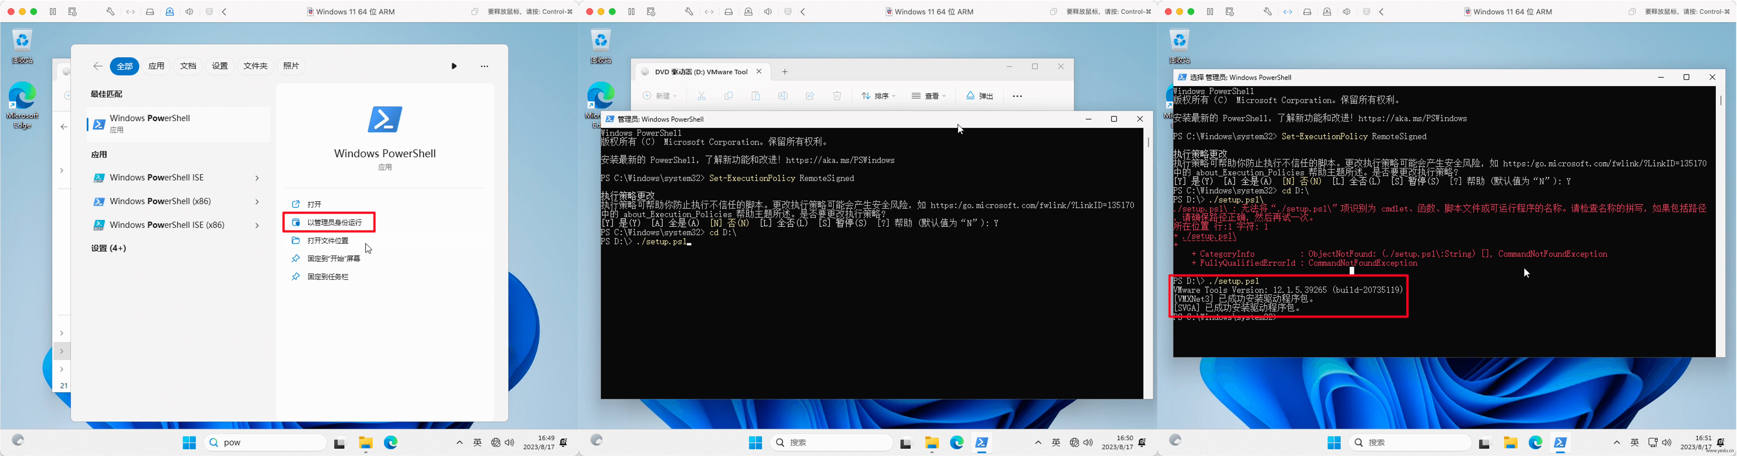Click the network arrows icon in right VM toolbar
The width and height of the screenshot is (1737, 456).
pyautogui.click(x=1288, y=11)
